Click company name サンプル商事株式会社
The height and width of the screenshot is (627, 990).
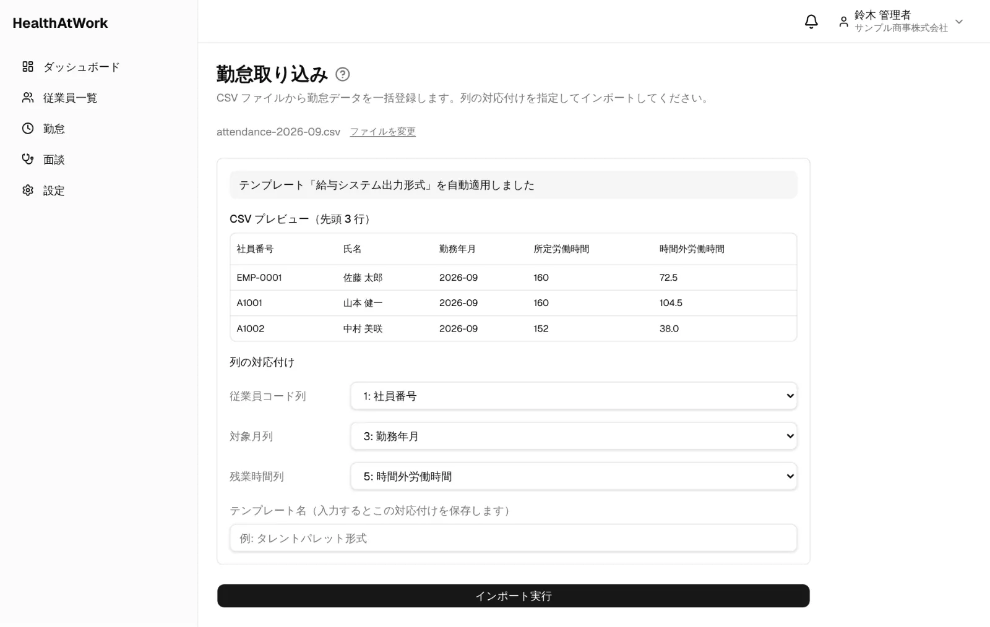[x=901, y=28]
